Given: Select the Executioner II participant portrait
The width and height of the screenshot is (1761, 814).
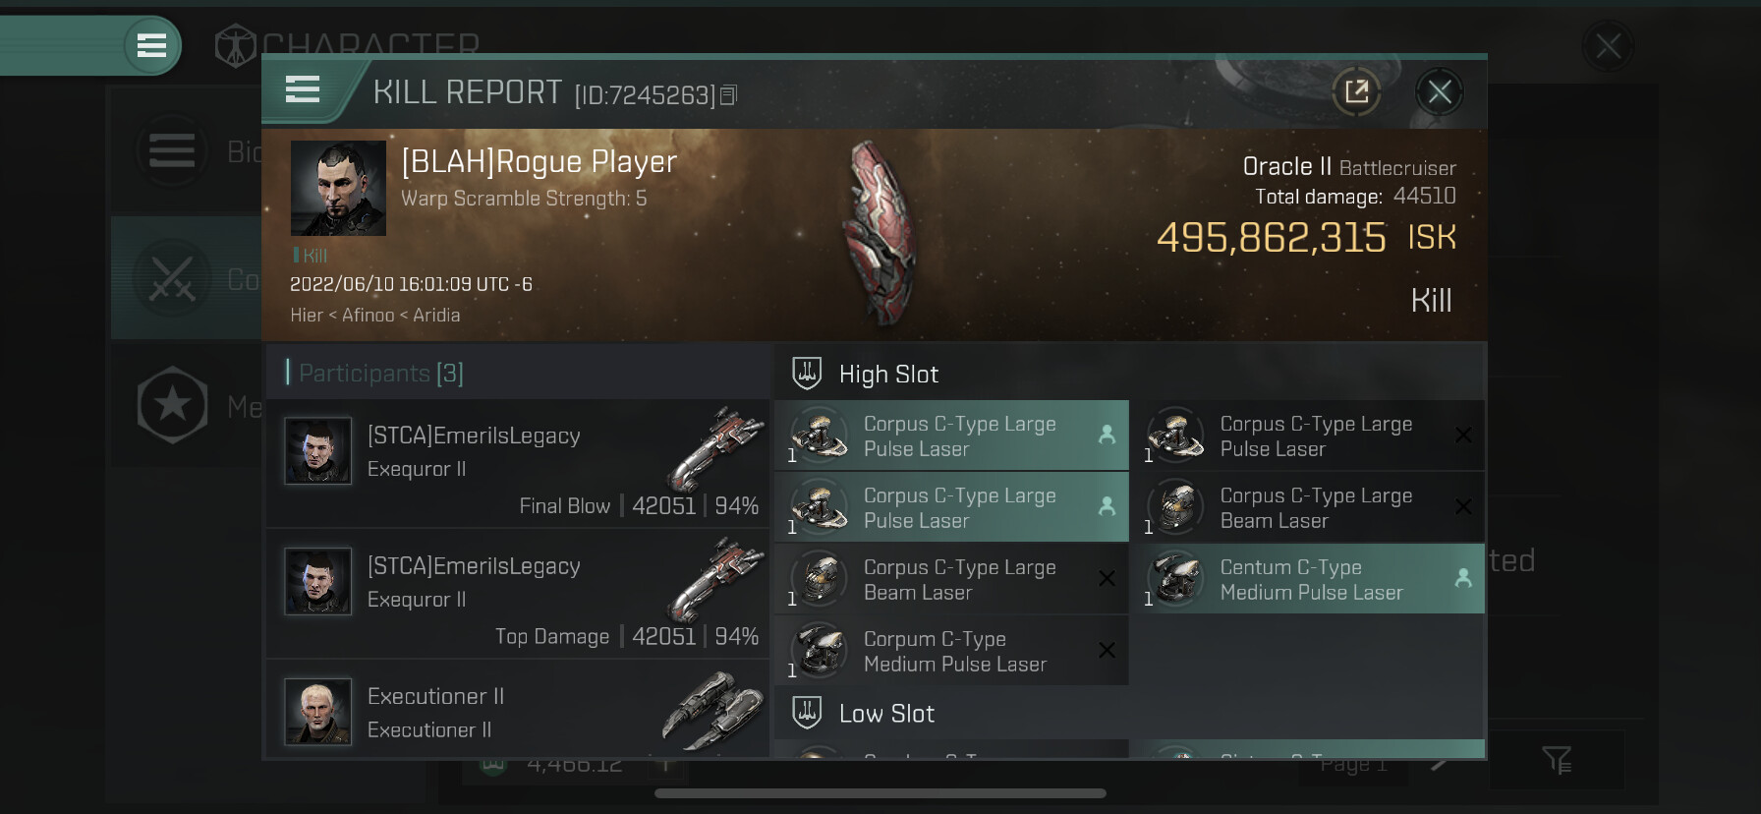Looking at the screenshot, I should pyautogui.click(x=317, y=712).
